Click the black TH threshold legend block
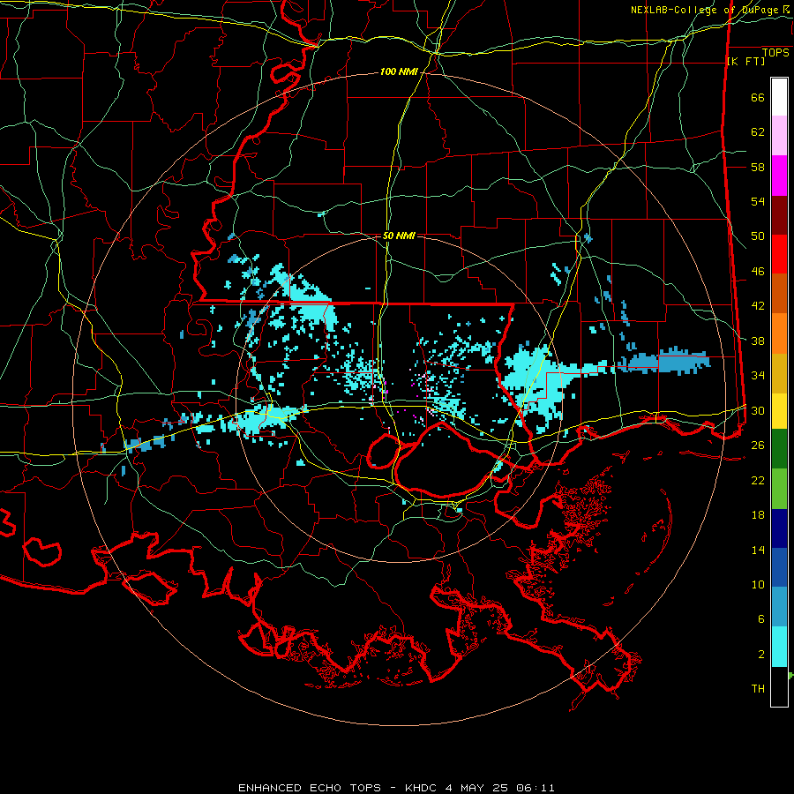The height and width of the screenshot is (794, 794). pos(779,686)
